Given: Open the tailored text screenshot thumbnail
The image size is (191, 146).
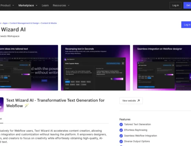Looking at the screenshot, I should (29, 68).
